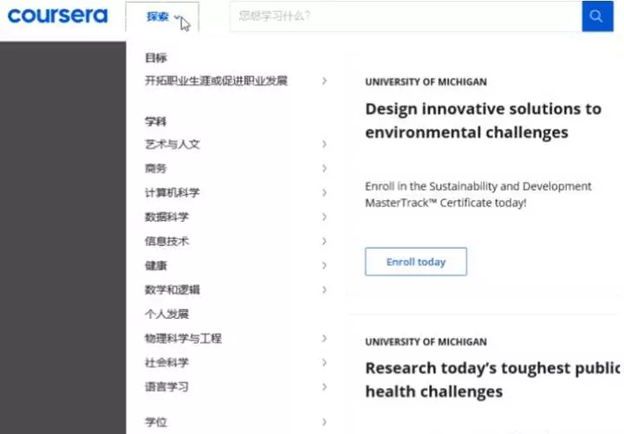Open 物理科学与工程 category

pyautogui.click(x=183, y=339)
